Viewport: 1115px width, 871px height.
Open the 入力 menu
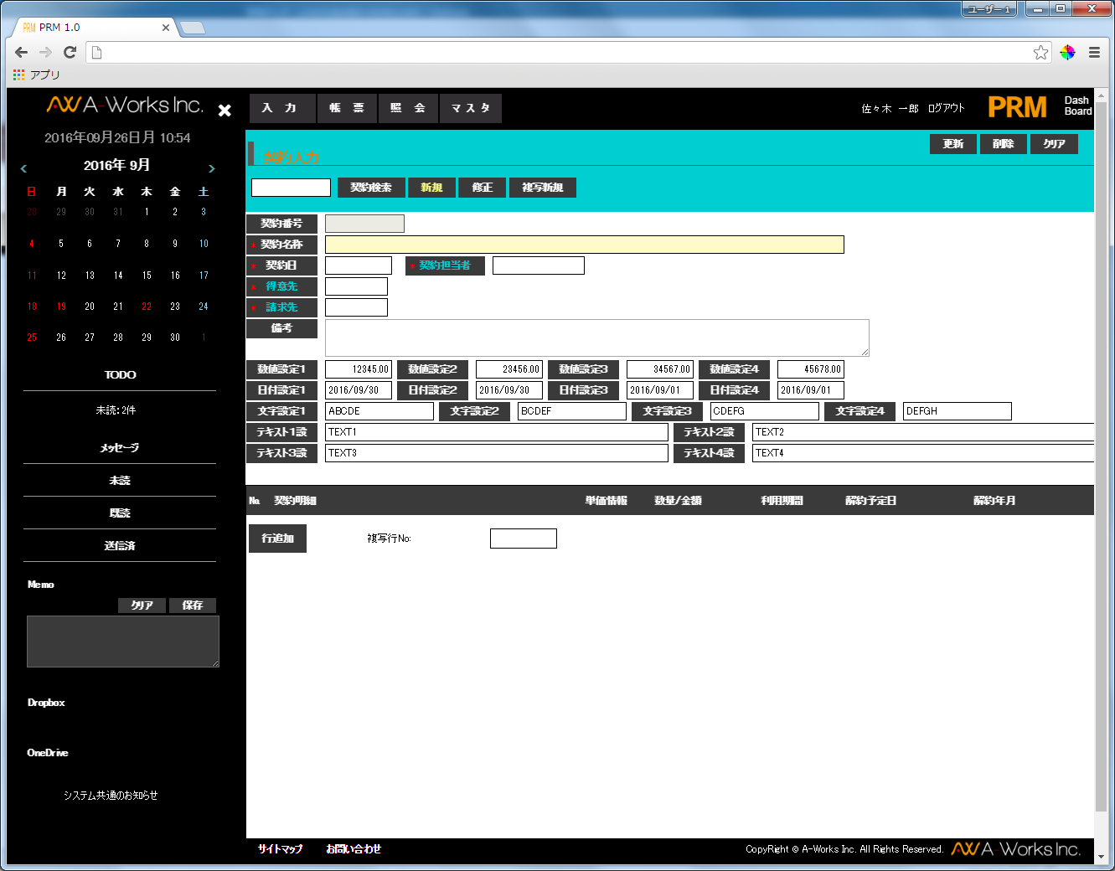(281, 108)
